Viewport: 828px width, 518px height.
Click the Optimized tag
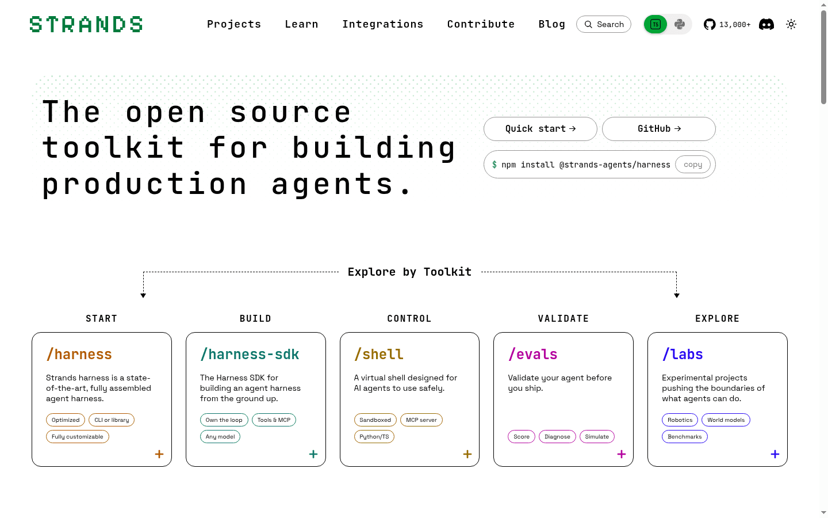[x=66, y=420]
